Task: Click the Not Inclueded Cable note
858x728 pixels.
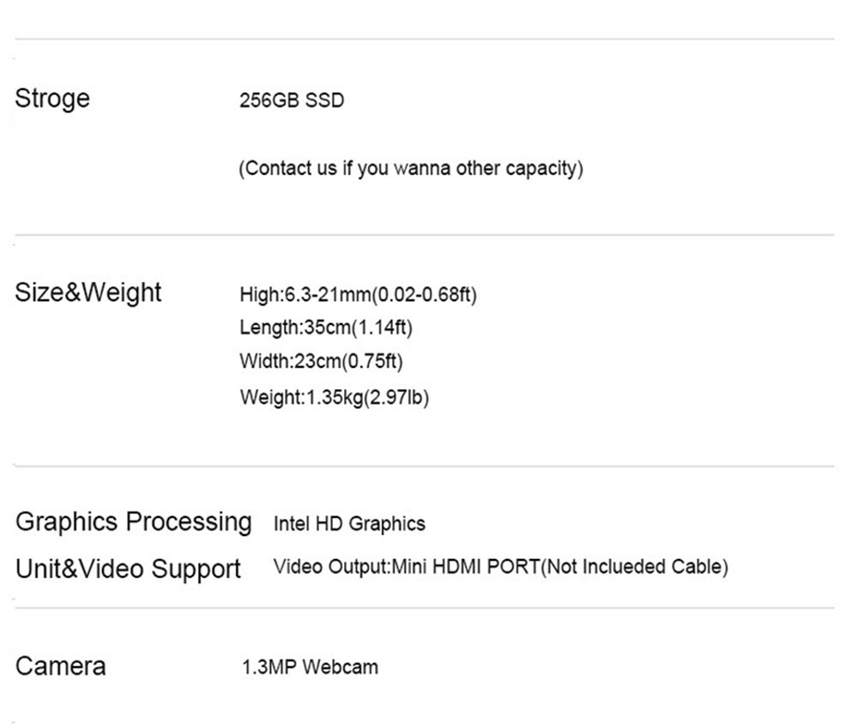Action: pos(635,568)
